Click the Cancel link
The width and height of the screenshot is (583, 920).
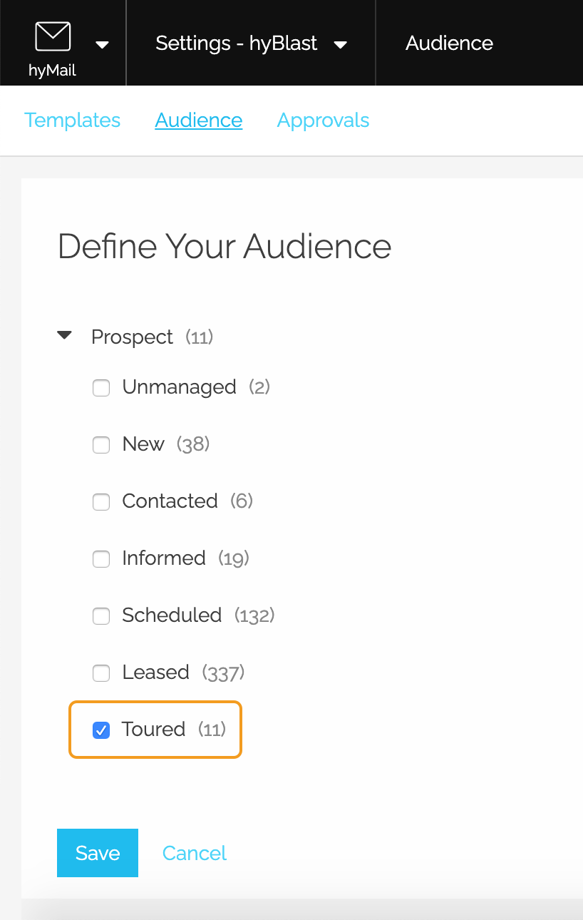point(195,853)
